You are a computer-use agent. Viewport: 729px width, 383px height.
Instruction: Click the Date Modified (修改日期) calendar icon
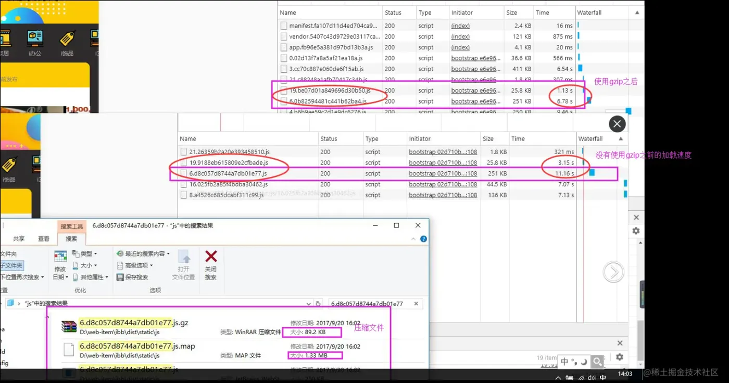[60, 256]
